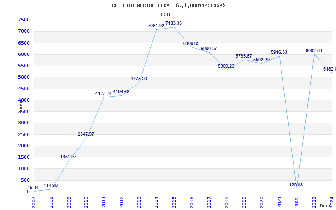Select the 5309.23 data label
Image resolution: width=336 pixels, height=210 pixels.
tap(226, 66)
